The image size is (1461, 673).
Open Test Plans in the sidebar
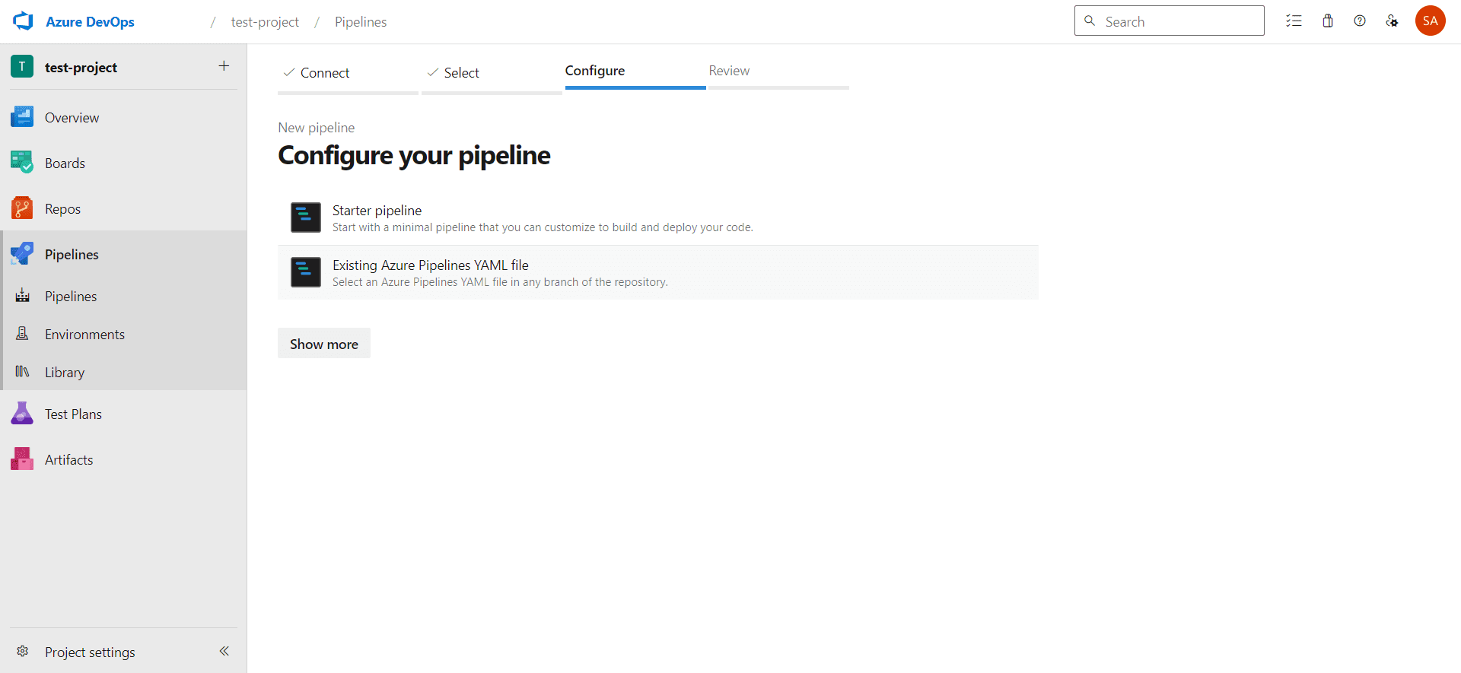(73, 414)
